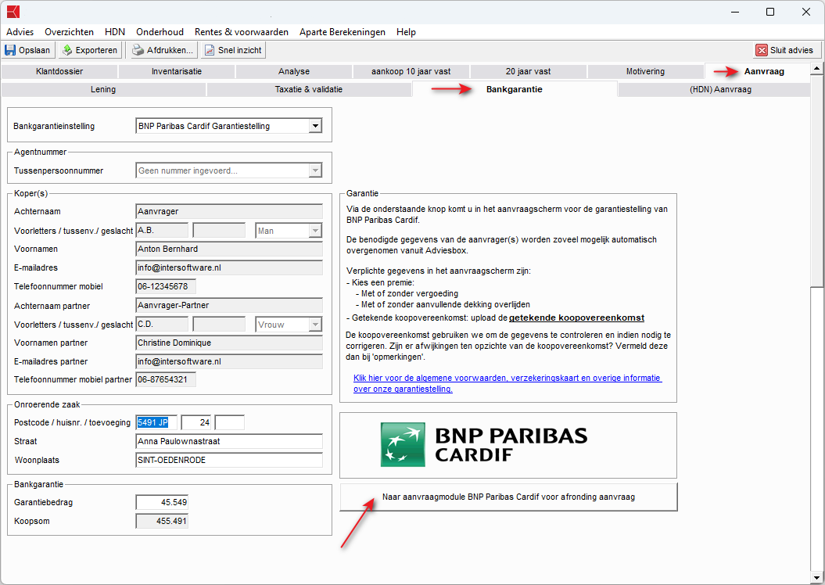Image resolution: width=825 pixels, height=585 pixels.
Task: Click the partner tussenvoegsel empty field
Action: pos(219,324)
